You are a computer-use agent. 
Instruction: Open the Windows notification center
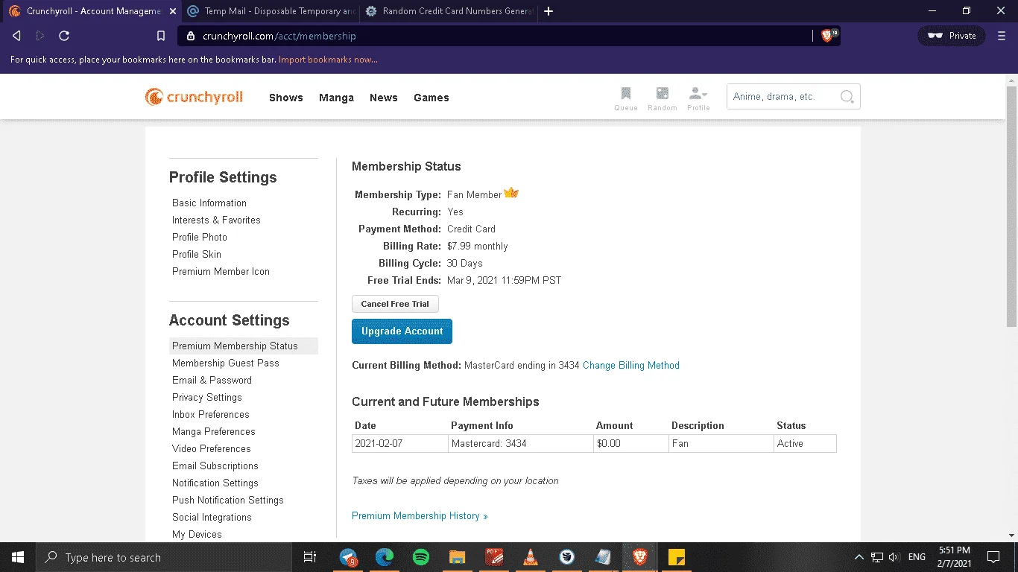coord(993,557)
